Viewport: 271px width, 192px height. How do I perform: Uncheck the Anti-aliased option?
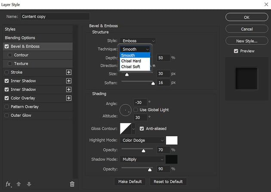[142, 129]
